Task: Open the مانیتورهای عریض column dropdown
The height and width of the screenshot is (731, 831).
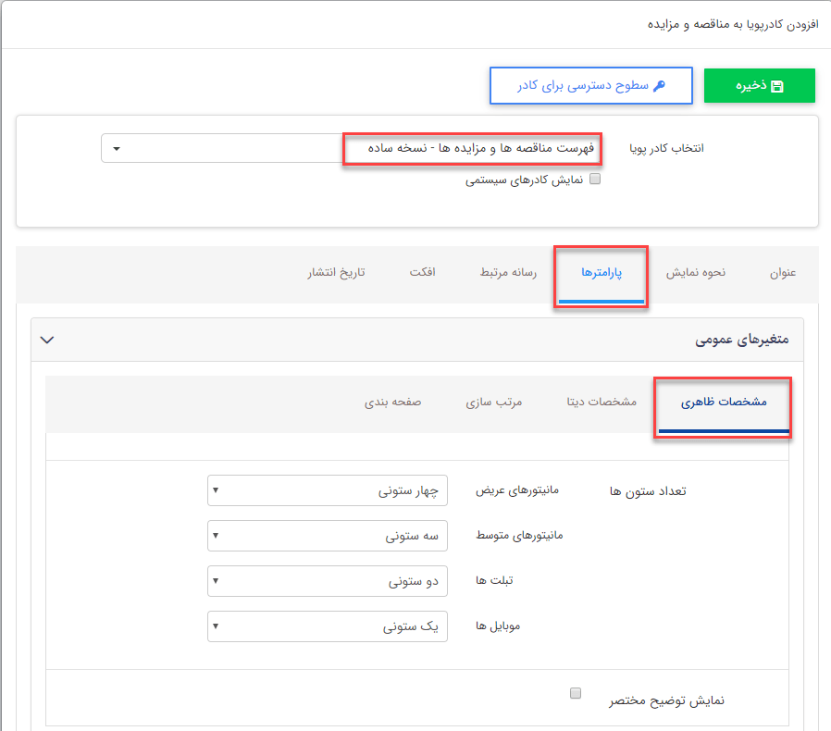Action: (x=328, y=490)
